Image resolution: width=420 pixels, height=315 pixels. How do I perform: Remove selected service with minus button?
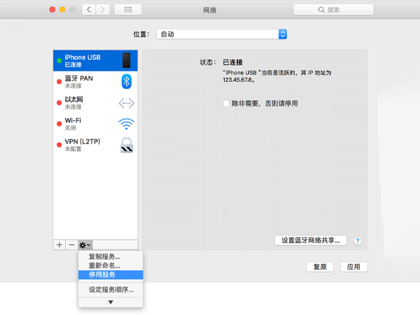click(x=71, y=245)
